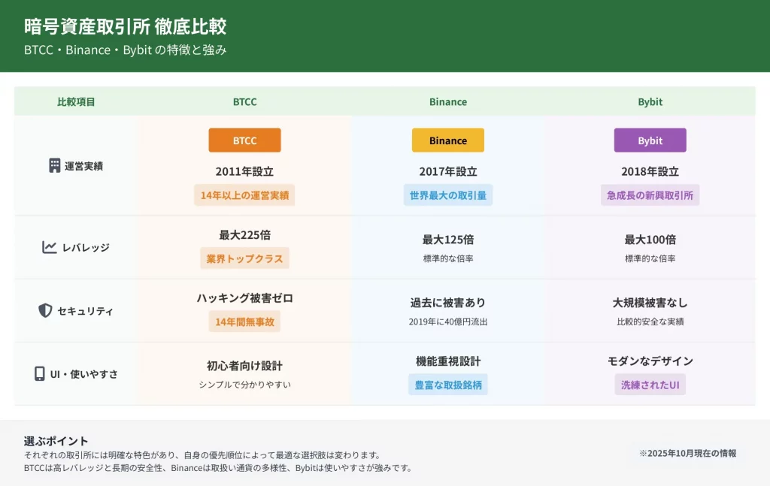Click the yellow Binance badge
Viewport: 770px width, 486px height.
coord(447,140)
